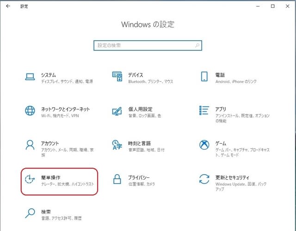Select the プライバシー padlock icon
296x231 pixels.
point(117,179)
